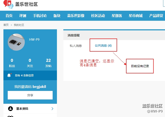This screenshot has width=165, height=117.
Task: Click the HW-P9 profile avatar
Action: [x=16, y=42]
